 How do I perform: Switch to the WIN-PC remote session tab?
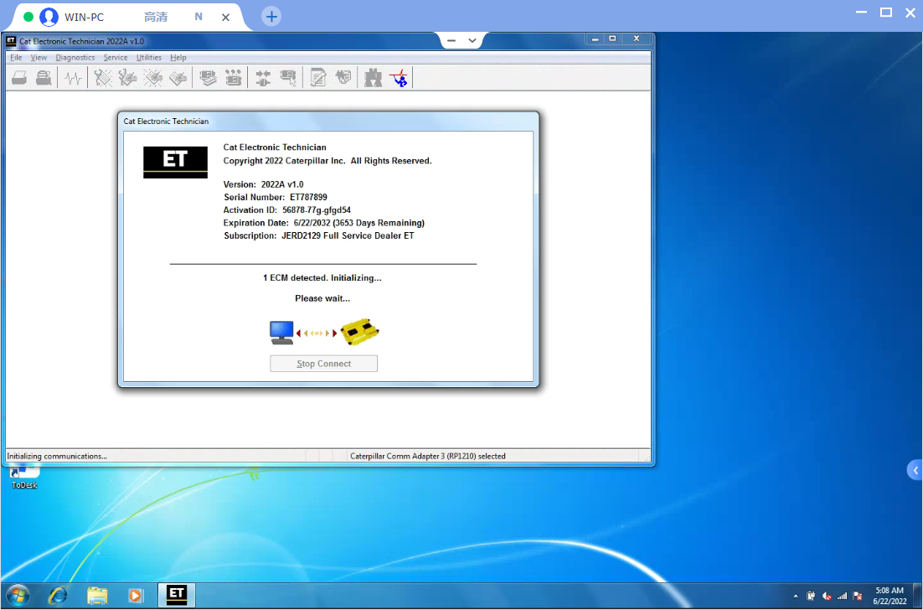click(85, 17)
